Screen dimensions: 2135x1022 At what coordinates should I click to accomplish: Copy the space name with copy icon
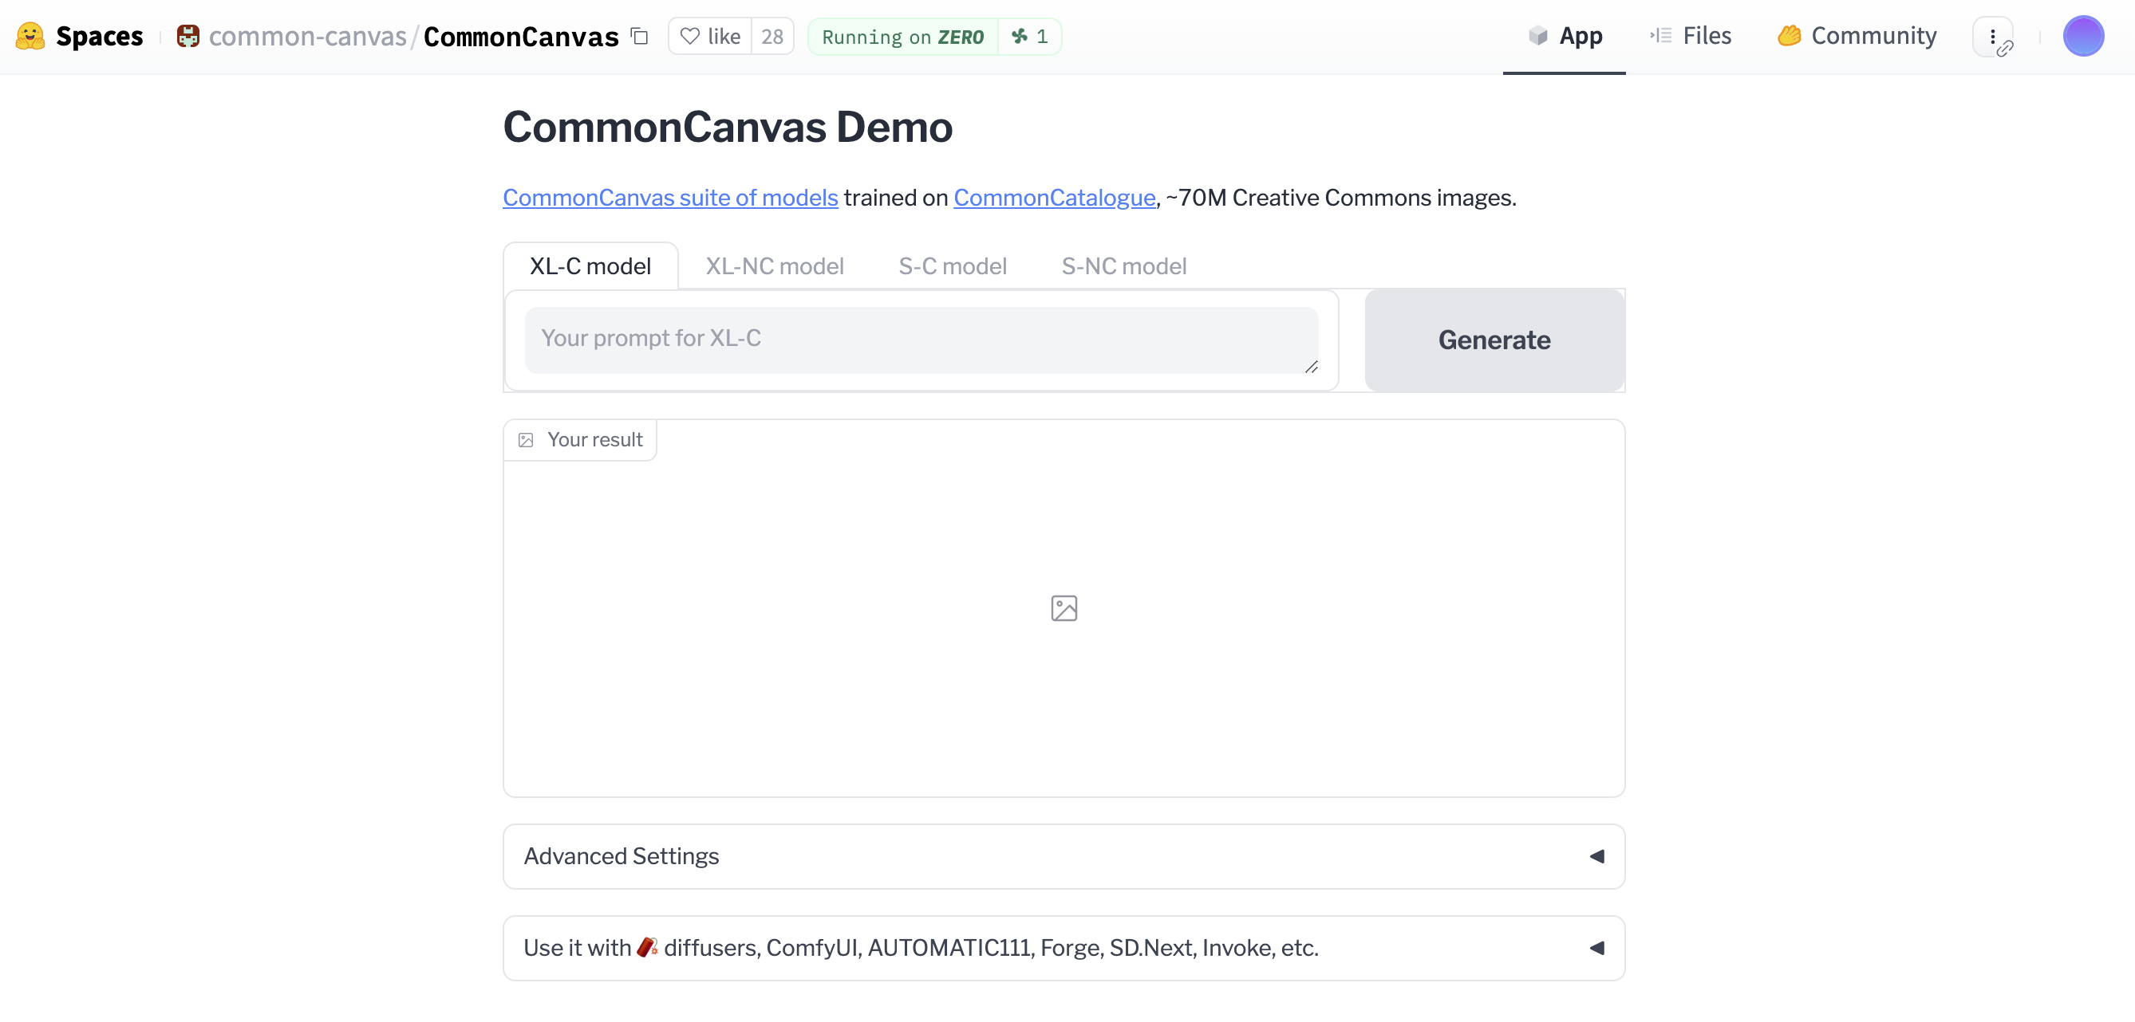pos(638,37)
